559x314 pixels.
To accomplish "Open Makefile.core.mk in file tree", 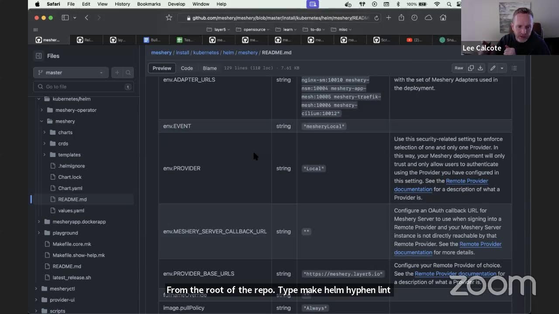I will pos(72,244).
